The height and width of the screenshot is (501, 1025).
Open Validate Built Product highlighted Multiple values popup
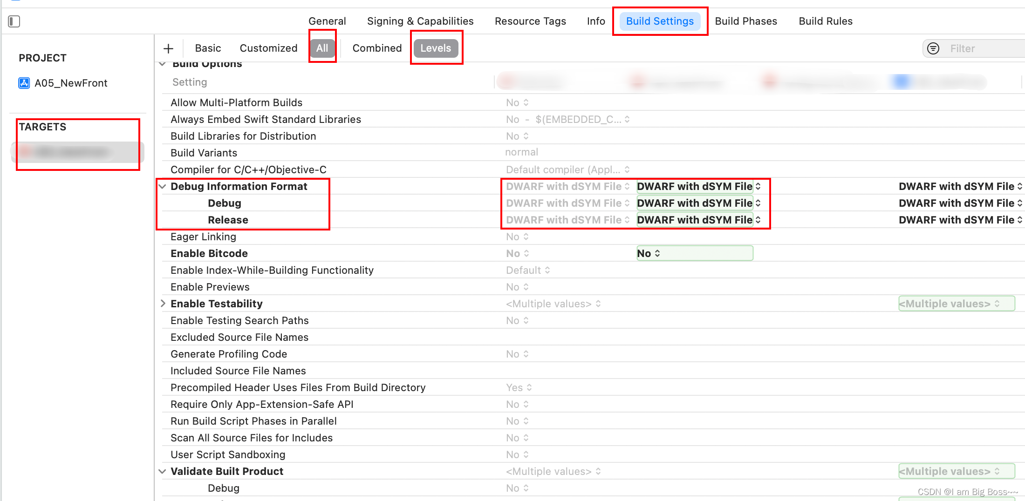(x=957, y=472)
